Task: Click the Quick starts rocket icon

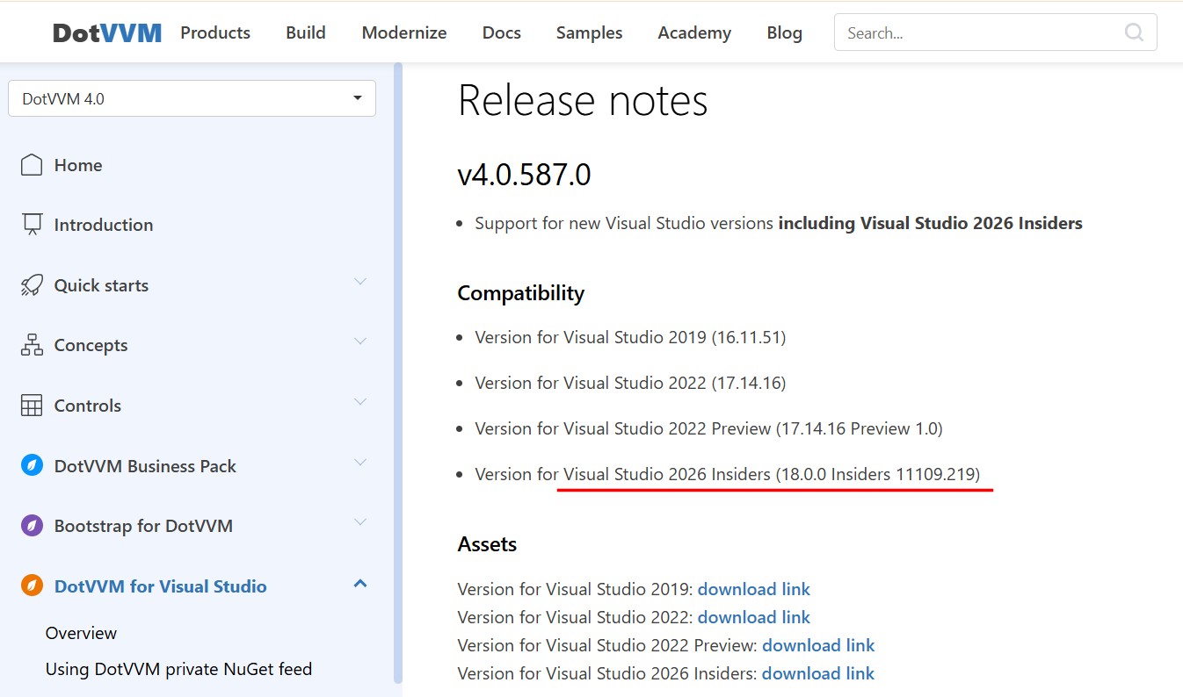Action: (x=32, y=285)
